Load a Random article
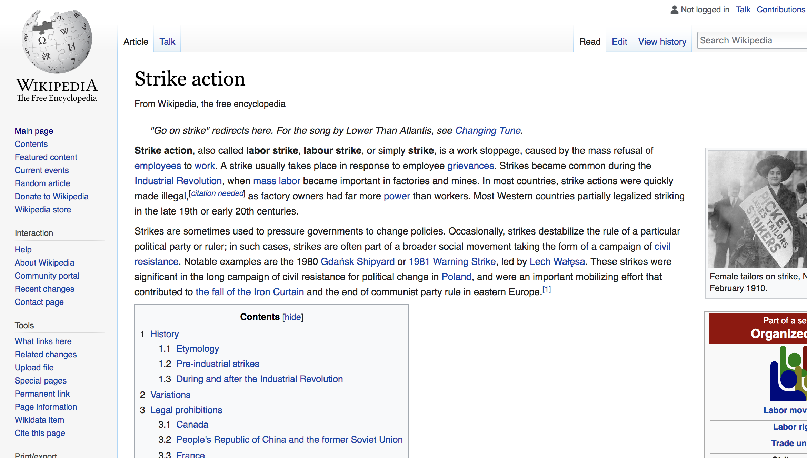Image resolution: width=807 pixels, height=458 pixels. (x=42, y=183)
